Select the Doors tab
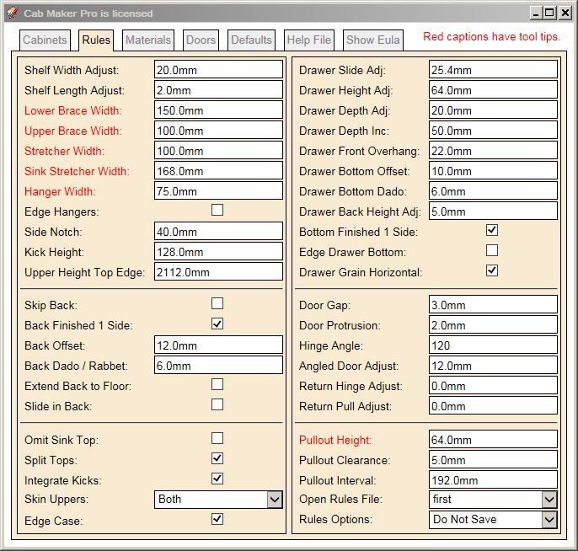Image resolution: width=578 pixels, height=551 pixels. pos(201,40)
